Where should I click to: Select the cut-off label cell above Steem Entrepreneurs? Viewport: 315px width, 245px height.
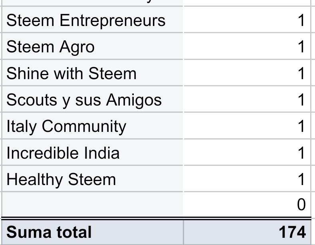tap(93, 3)
